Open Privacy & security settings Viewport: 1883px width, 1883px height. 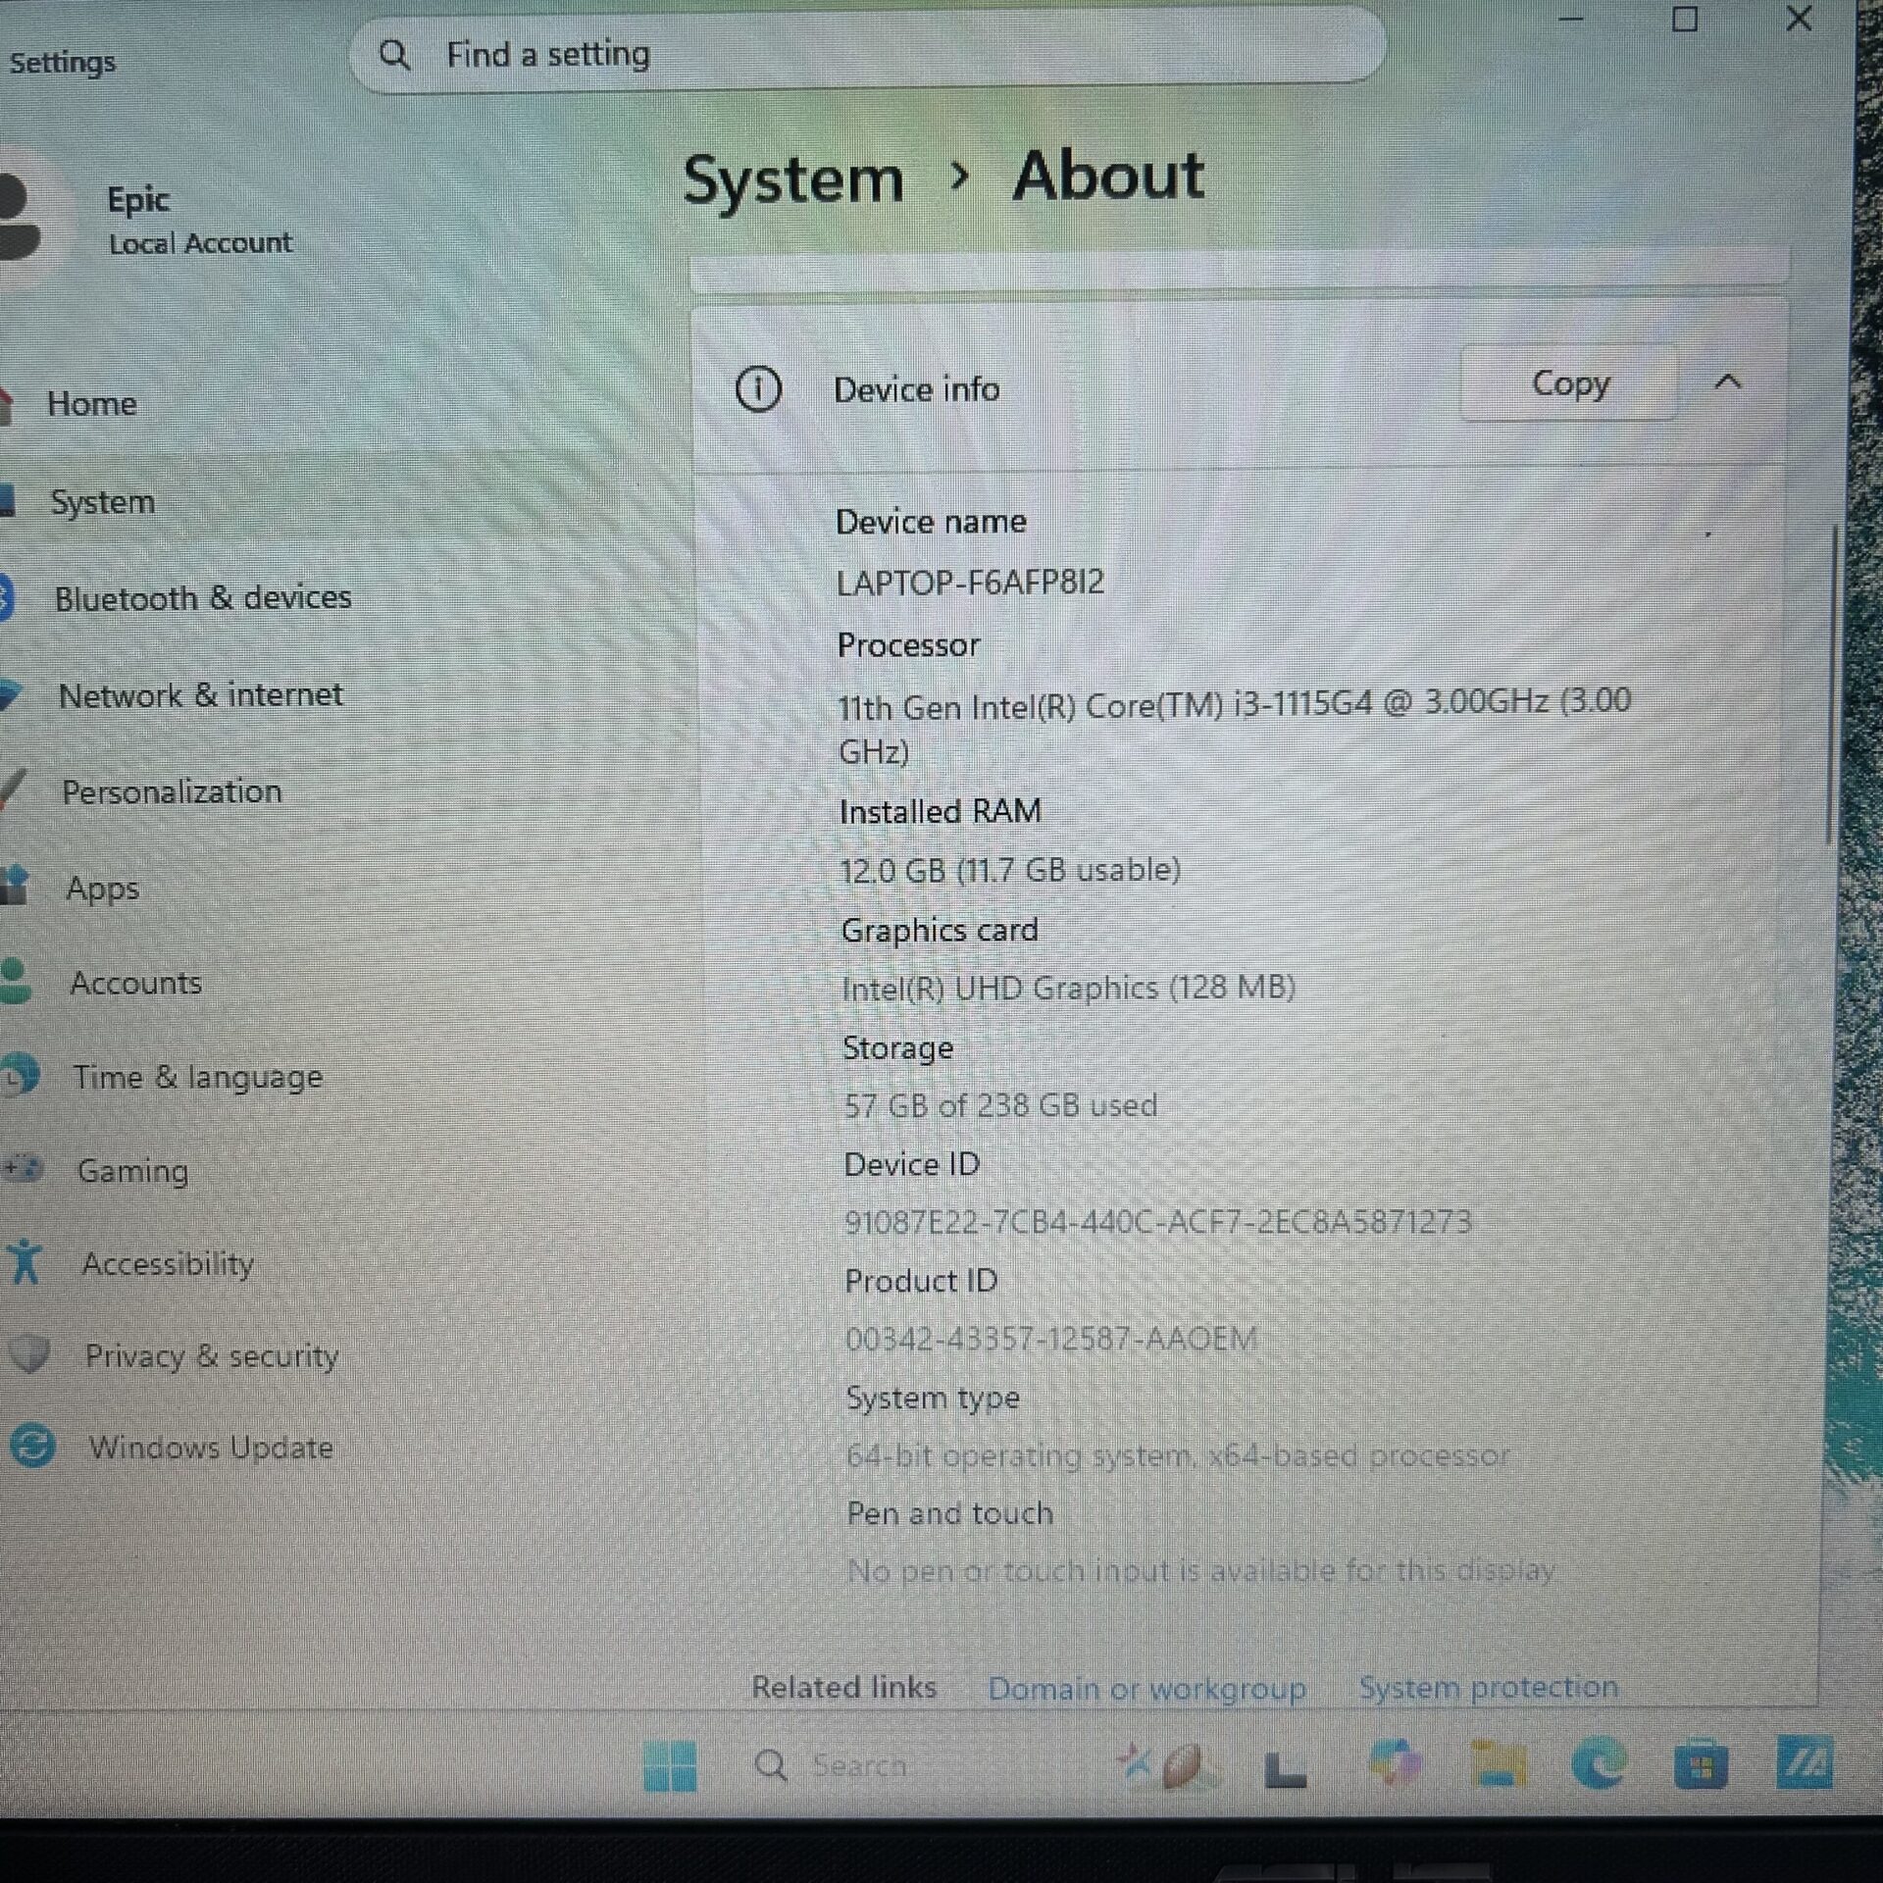(x=212, y=1355)
